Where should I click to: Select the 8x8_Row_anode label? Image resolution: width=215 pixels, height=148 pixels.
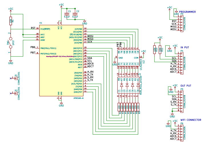point(141,85)
